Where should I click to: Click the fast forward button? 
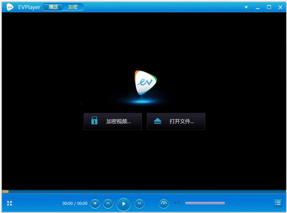[x=139, y=203]
